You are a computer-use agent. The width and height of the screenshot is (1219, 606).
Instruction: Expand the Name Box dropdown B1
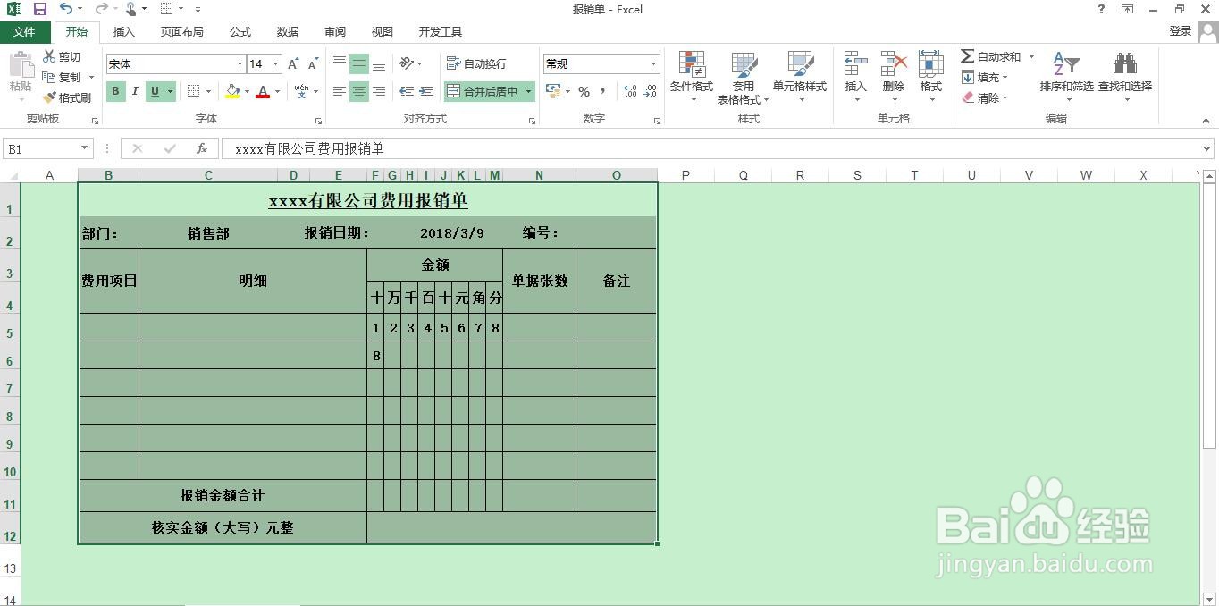(85, 148)
